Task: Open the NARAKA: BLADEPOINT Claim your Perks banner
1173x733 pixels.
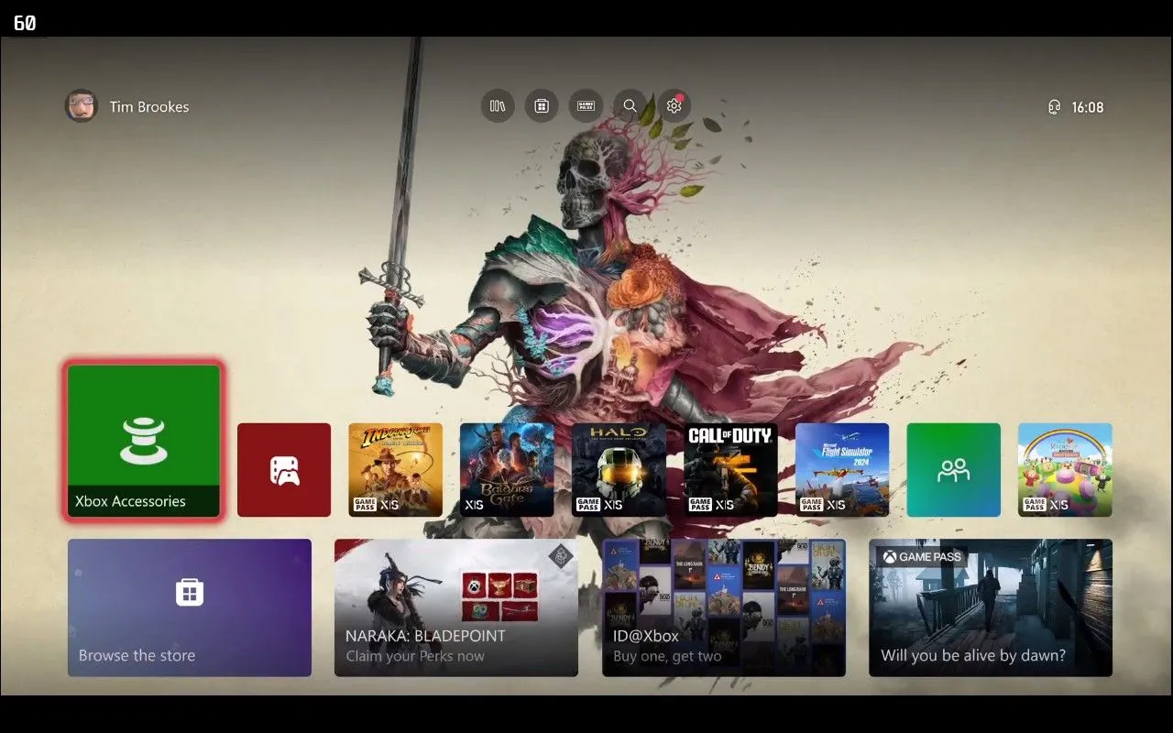Action: tap(456, 607)
